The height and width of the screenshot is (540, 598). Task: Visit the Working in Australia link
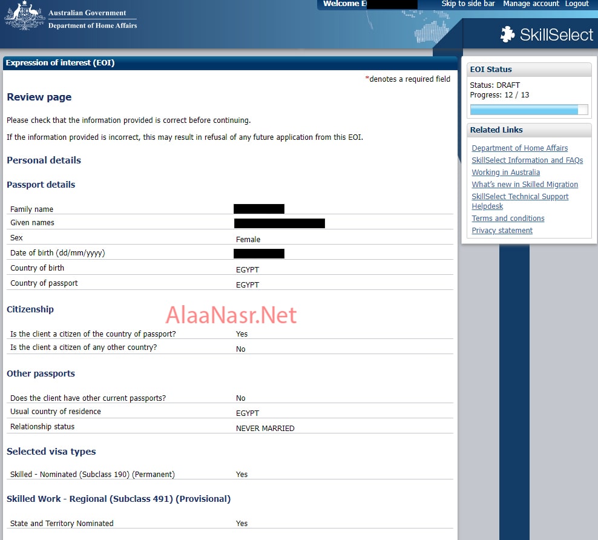point(505,173)
